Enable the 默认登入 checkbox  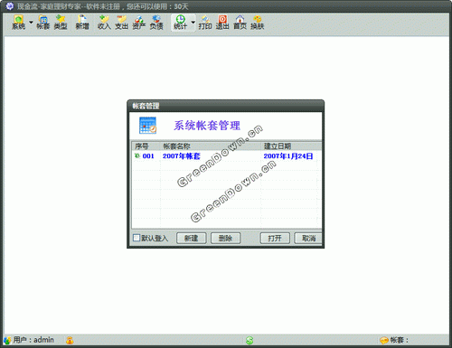[137, 238]
